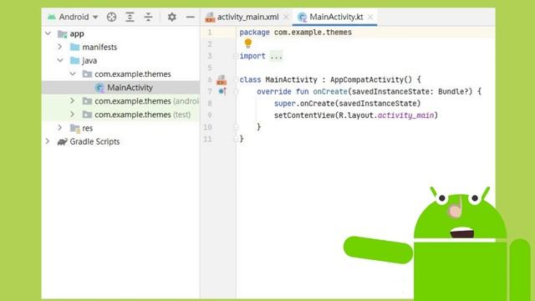Switch to the activity_main.xml tab
The width and height of the screenshot is (535, 301).
click(x=247, y=17)
